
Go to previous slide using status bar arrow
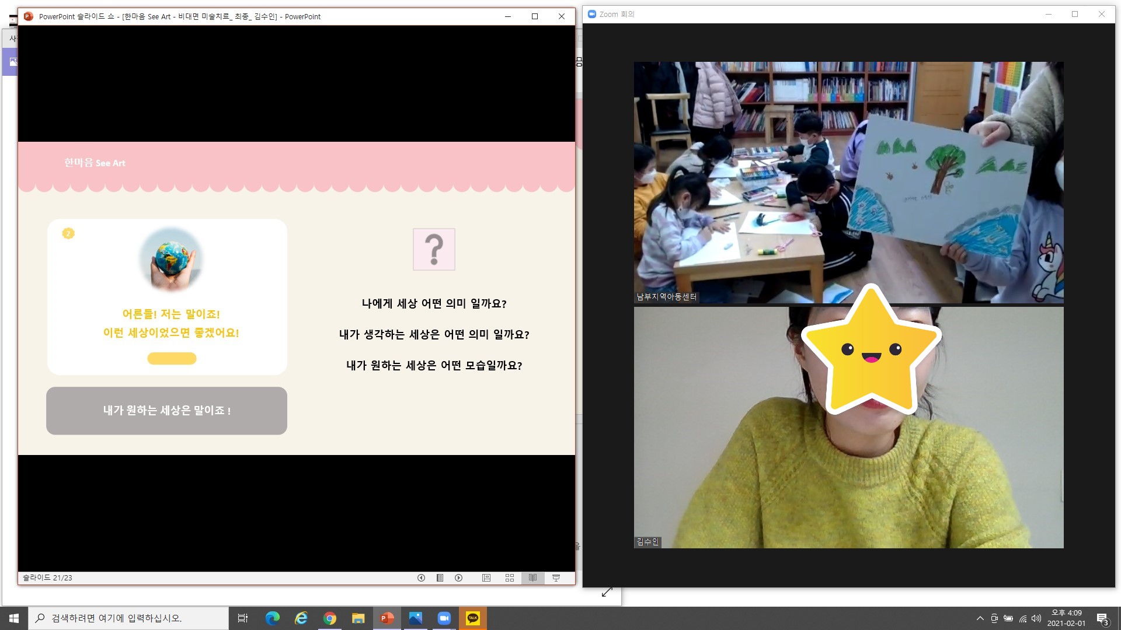pos(421,577)
